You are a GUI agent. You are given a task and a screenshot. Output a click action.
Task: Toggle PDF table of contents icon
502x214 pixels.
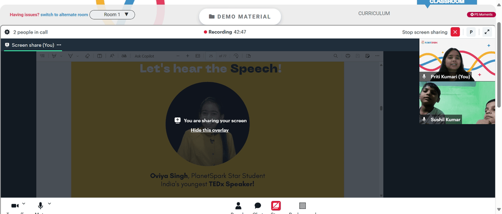pos(42,56)
